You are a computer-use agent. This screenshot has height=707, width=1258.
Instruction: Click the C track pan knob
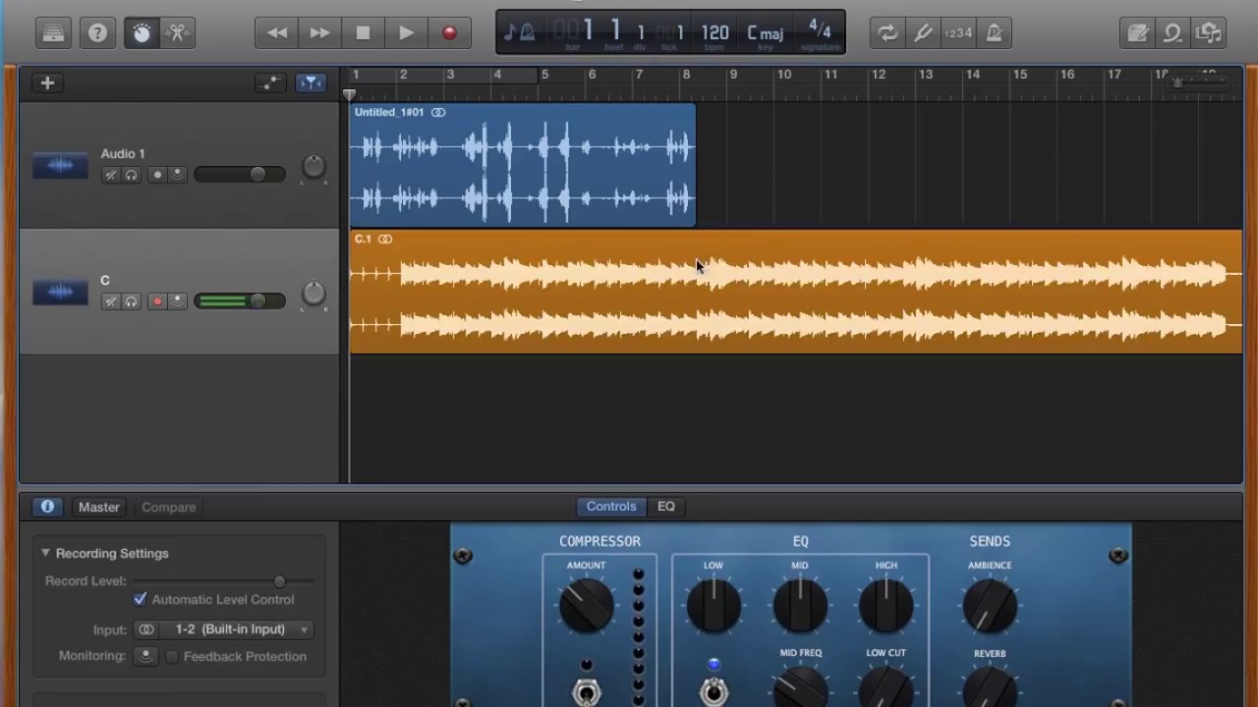tap(314, 294)
